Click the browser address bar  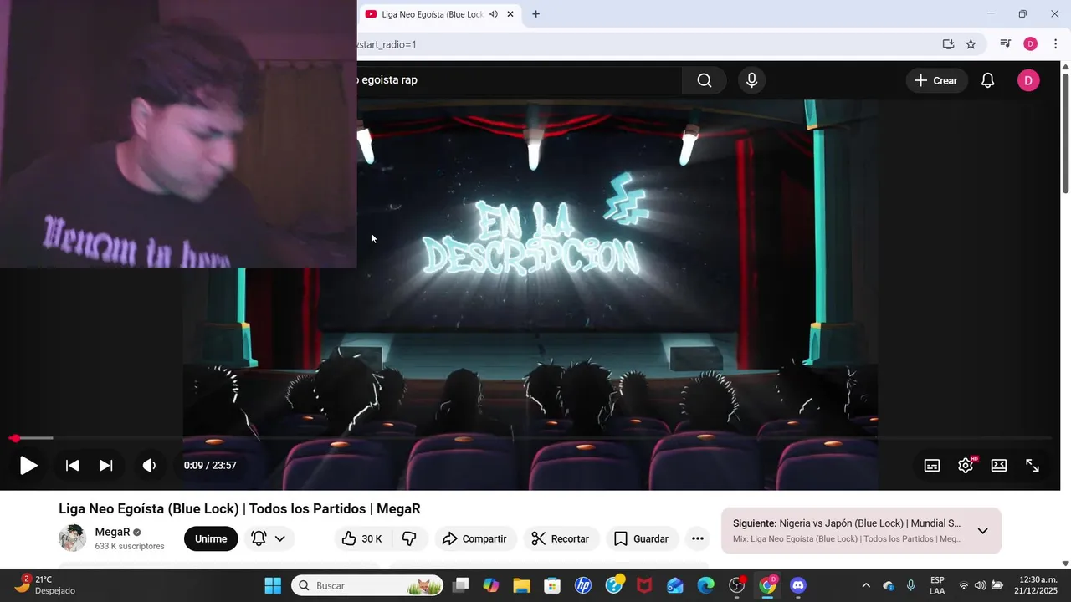coord(644,44)
